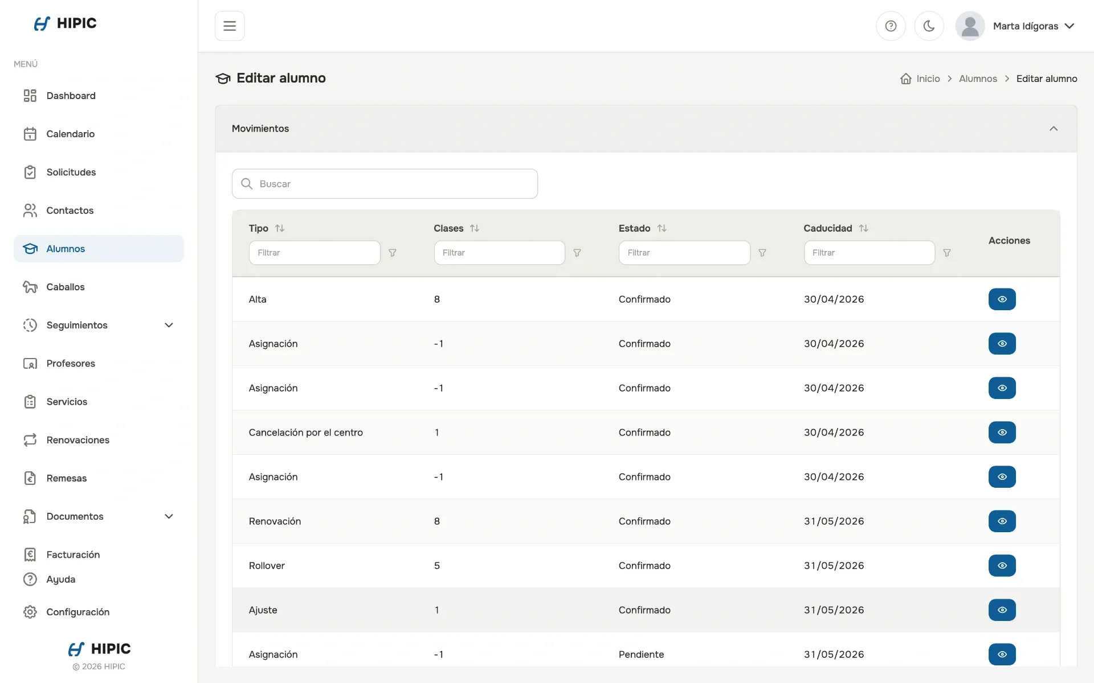This screenshot has height=683, width=1094.
Task: Click the filter funnel icon for Caducidad column
Action: 947,253
